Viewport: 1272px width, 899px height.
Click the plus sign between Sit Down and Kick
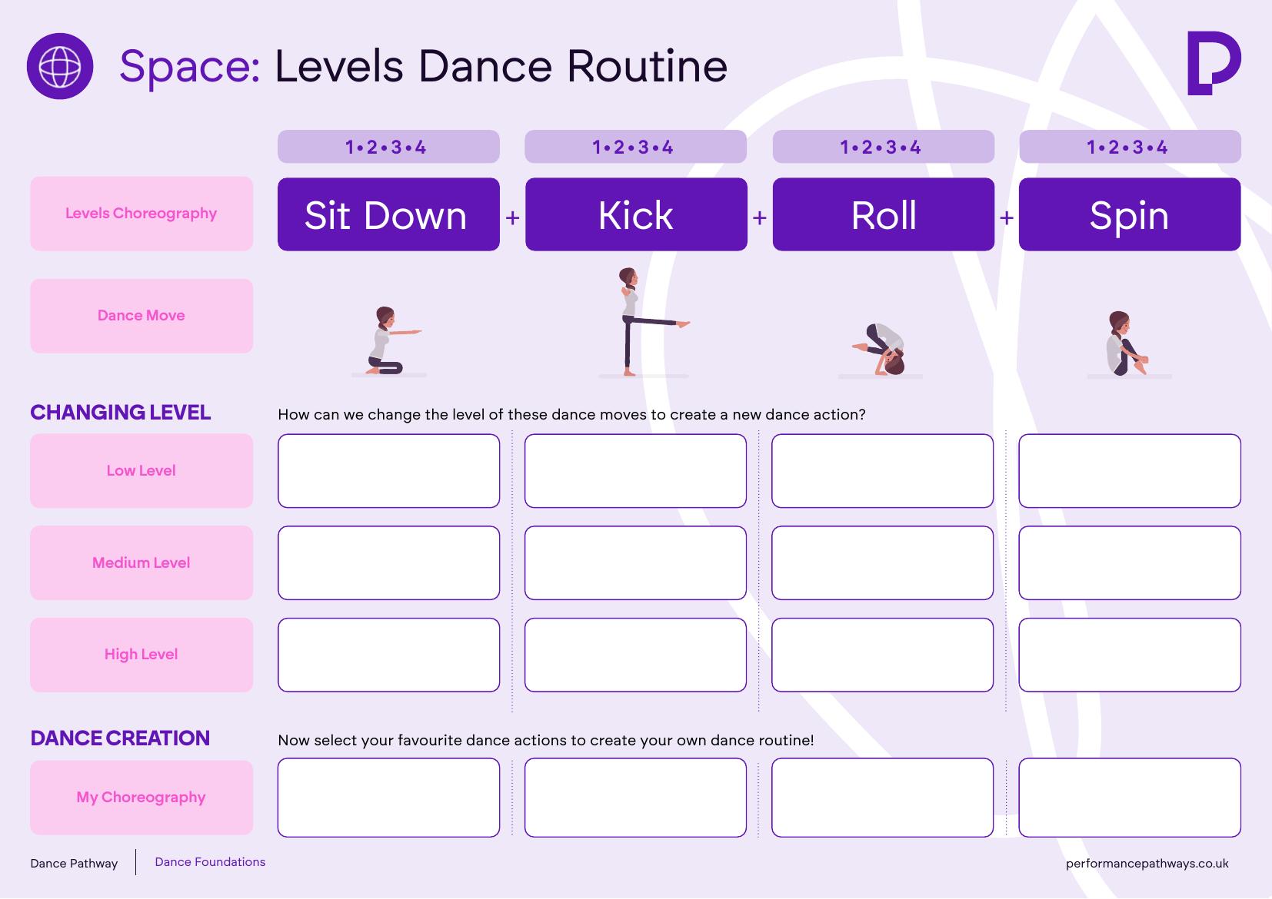click(512, 217)
